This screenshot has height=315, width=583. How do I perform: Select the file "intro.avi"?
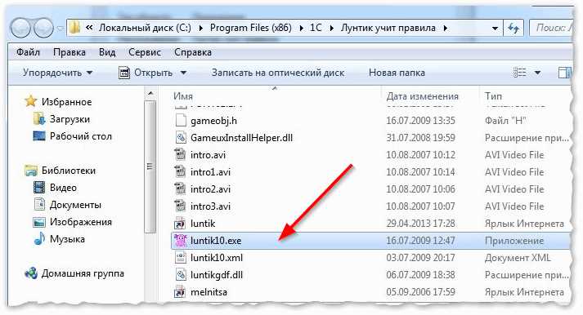(x=208, y=155)
